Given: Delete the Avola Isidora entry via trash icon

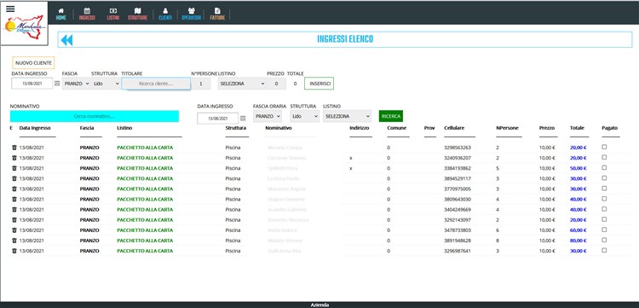Looking at the screenshot, I should pyautogui.click(x=14, y=230).
